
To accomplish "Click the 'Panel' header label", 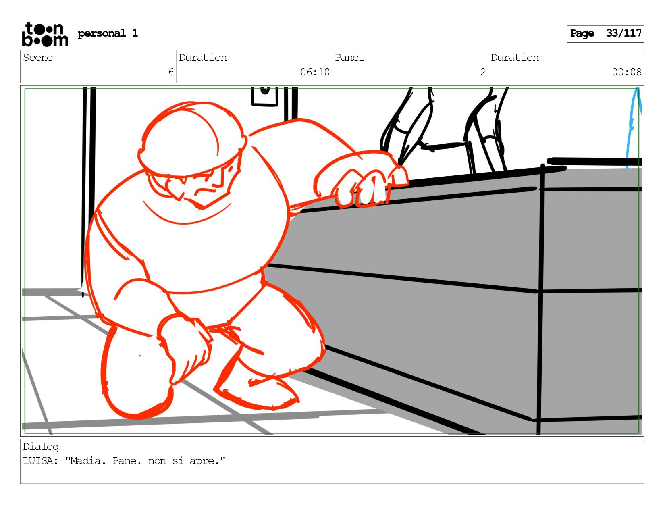I will 349,58.
